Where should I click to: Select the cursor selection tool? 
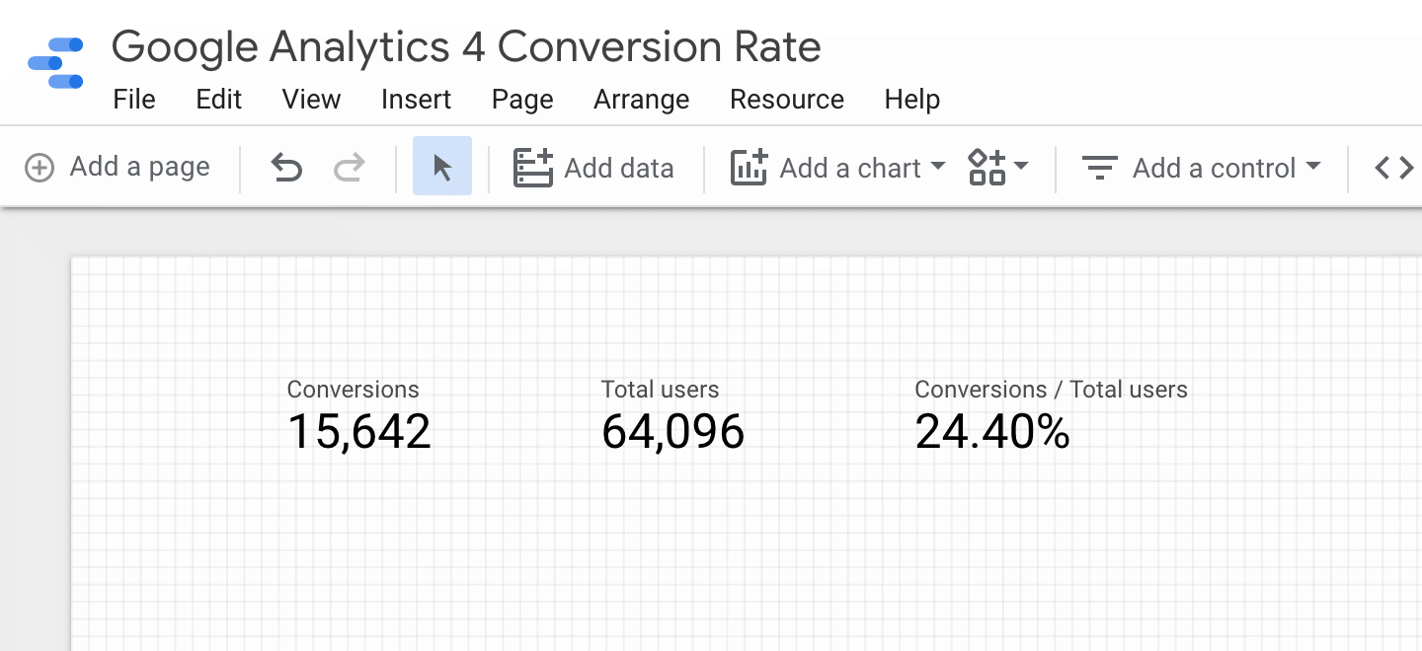441,167
